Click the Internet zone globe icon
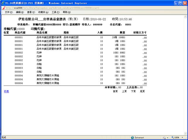 coord(132,137)
